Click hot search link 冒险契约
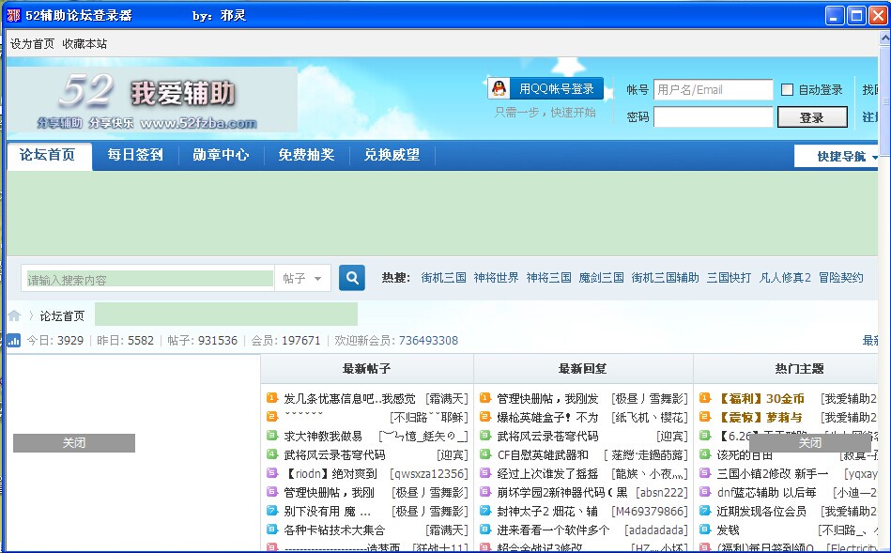Image resolution: width=891 pixels, height=553 pixels. coord(840,277)
